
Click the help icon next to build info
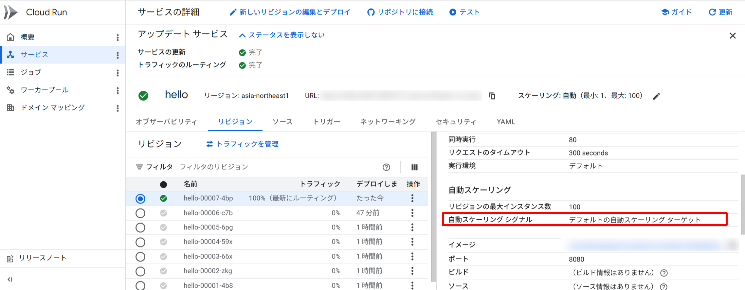coord(664,273)
